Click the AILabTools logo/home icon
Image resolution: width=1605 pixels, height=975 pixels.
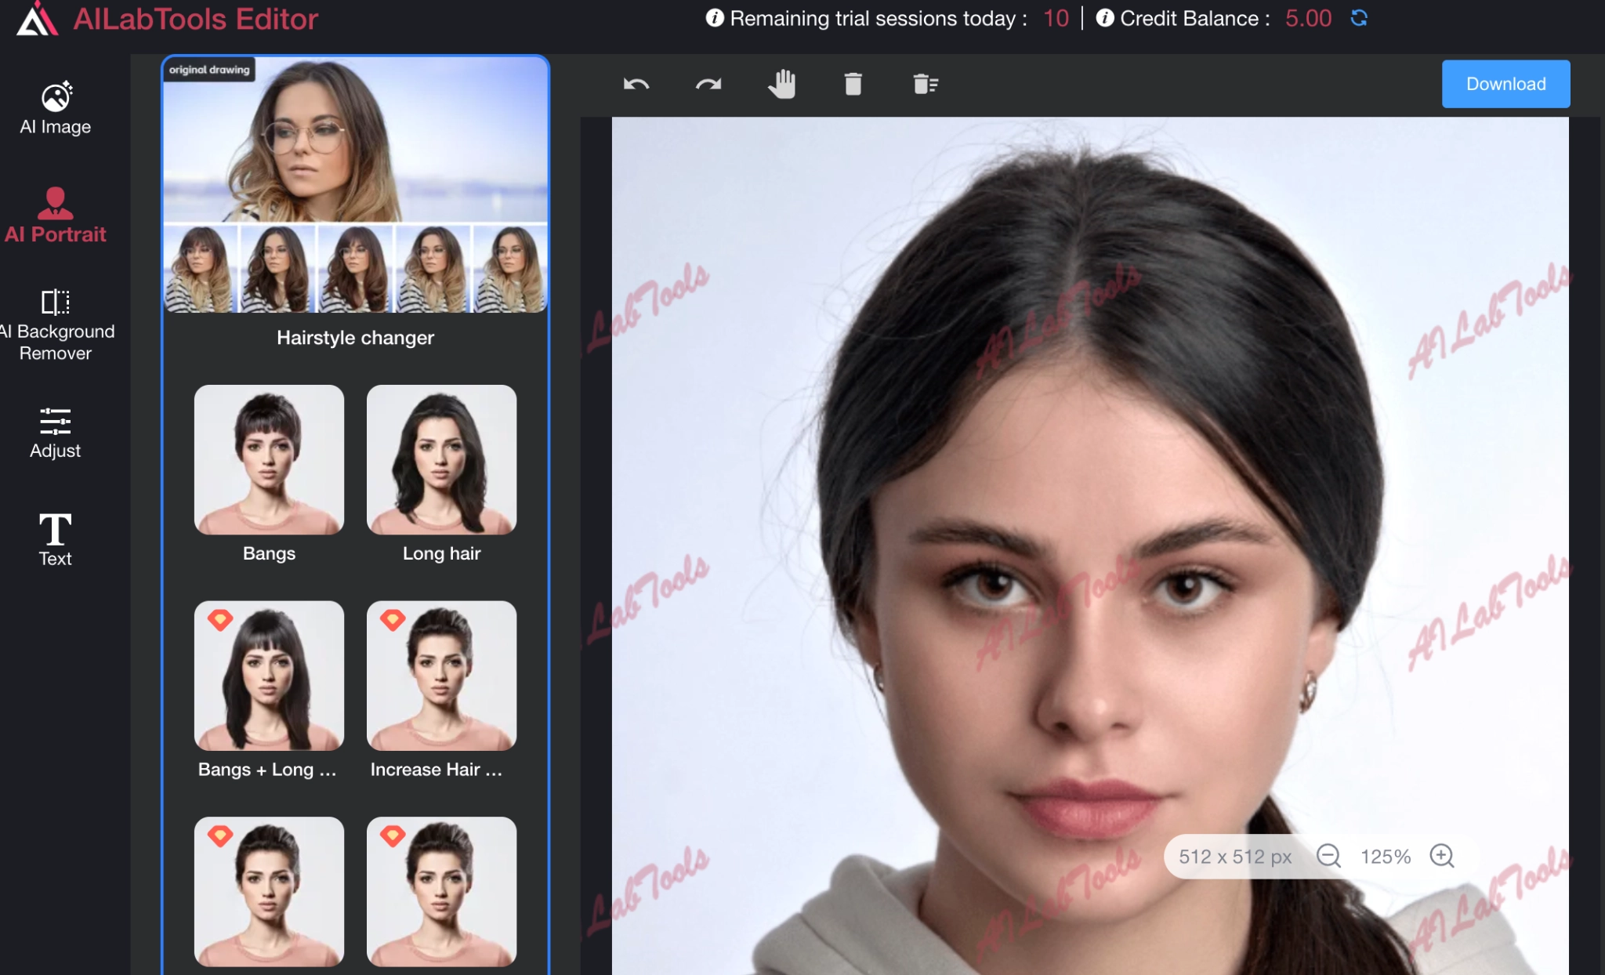tap(33, 20)
